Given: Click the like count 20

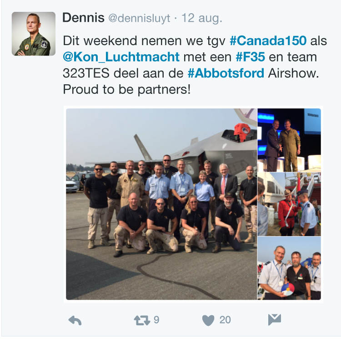Looking at the screenshot, I should tap(225, 320).
